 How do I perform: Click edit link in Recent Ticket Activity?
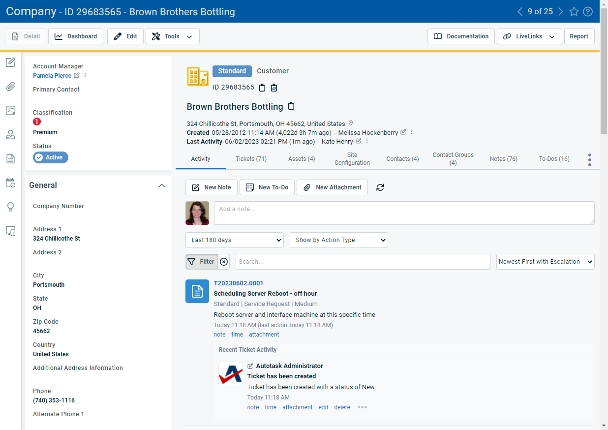coord(323,407)
